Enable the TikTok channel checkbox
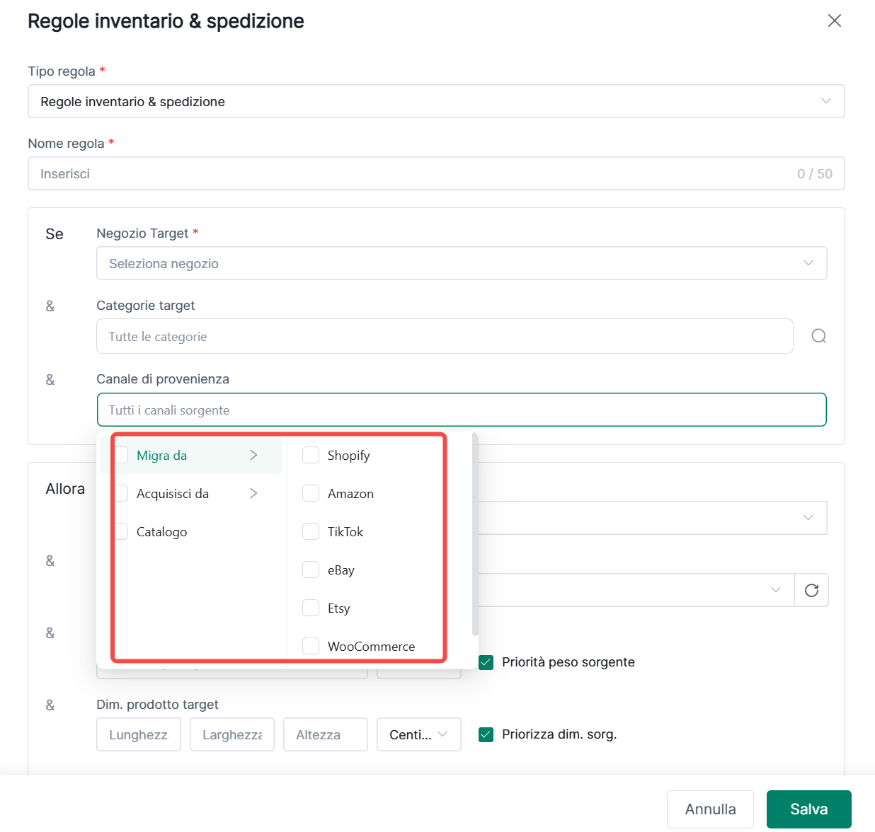Viewport: 875px width, 832px height. click(x=311, y=531)
